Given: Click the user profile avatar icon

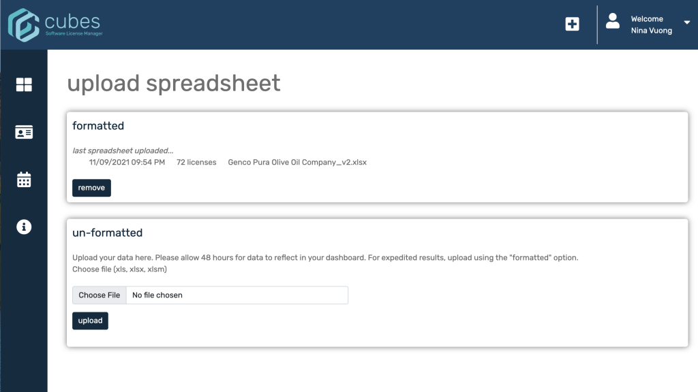Looking at the screenshot, I should click(613, 21).
